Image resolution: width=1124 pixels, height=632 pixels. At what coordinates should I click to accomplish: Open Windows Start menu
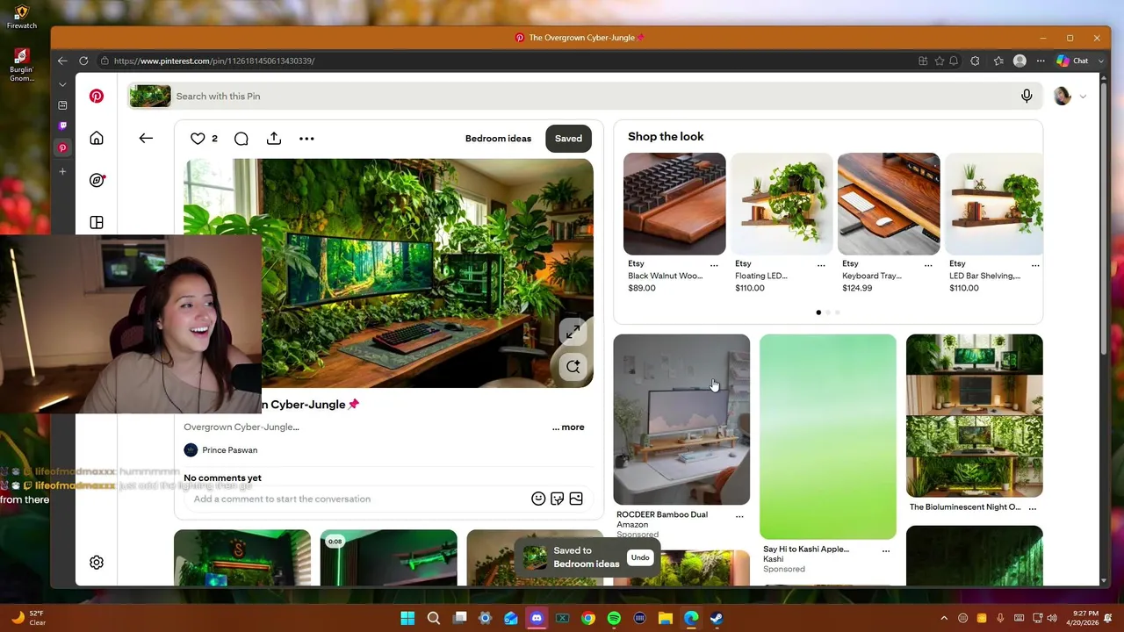pyautogui.click(x=407, y=618)
